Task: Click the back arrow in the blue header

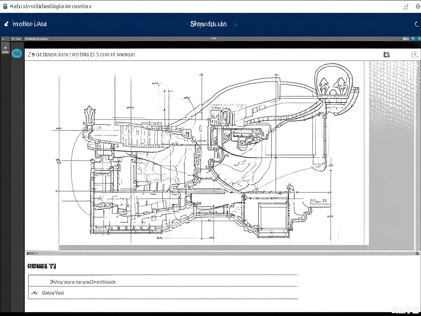Action: pos(6,24)
